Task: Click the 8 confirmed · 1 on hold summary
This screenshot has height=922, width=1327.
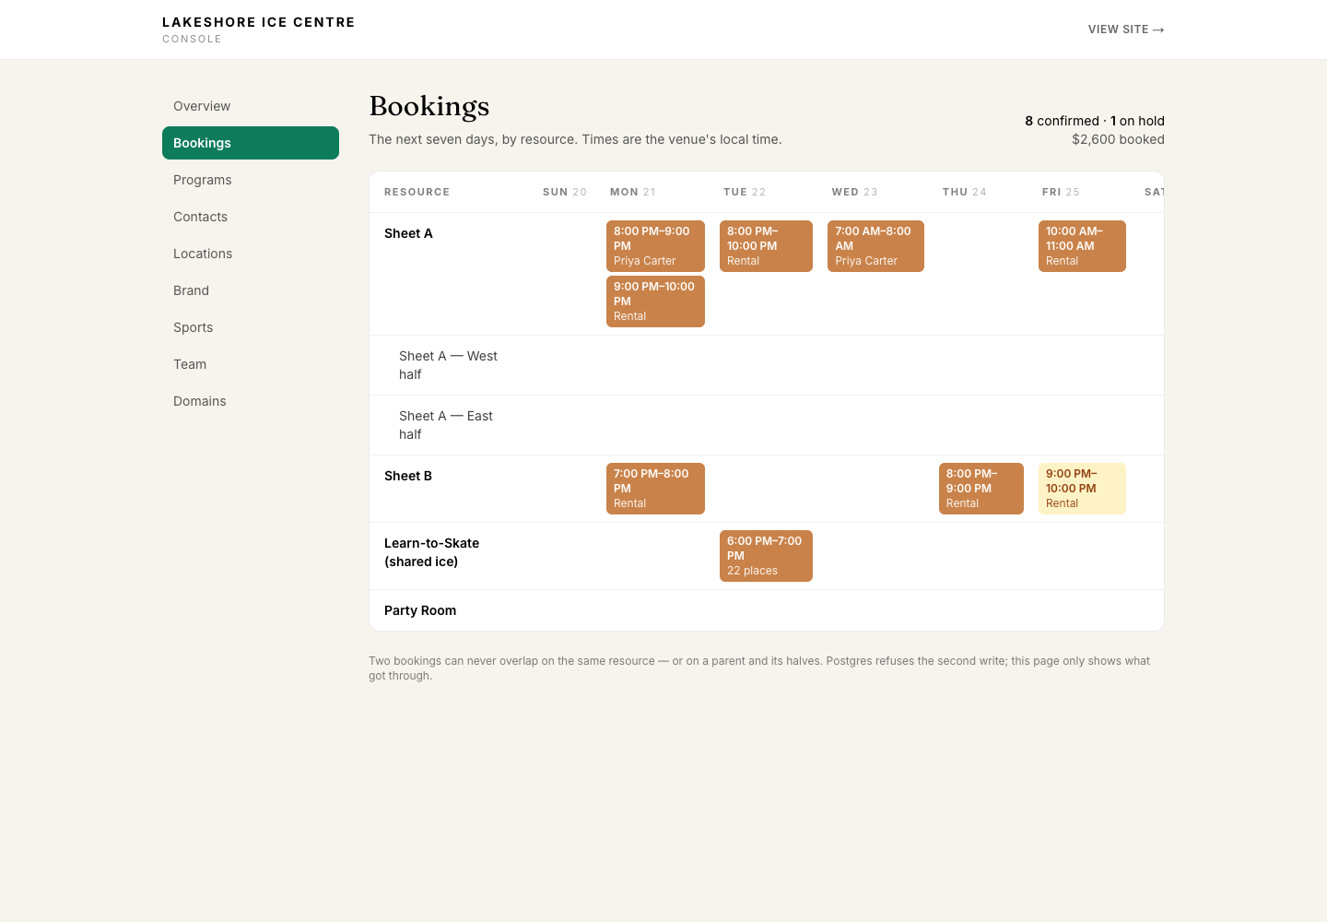Action: (x=1095, y=121)
